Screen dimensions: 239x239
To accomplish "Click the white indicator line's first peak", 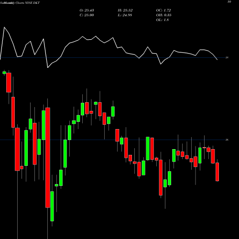I will click(x=4, y=27).
